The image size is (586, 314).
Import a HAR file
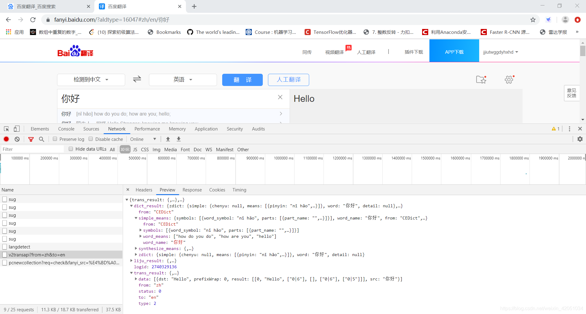pyautogui.click(x=168, y=139)
